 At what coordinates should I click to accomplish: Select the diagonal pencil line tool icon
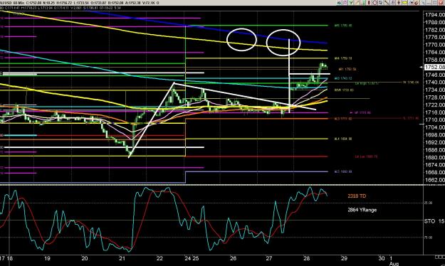(357, 3)
